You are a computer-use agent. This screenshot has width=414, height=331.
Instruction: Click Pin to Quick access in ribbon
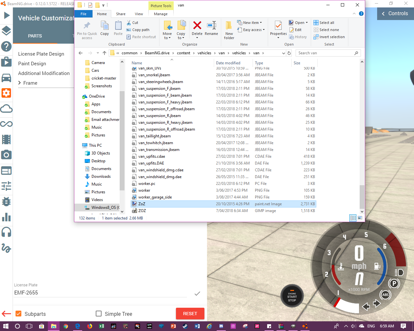(87, 30)
